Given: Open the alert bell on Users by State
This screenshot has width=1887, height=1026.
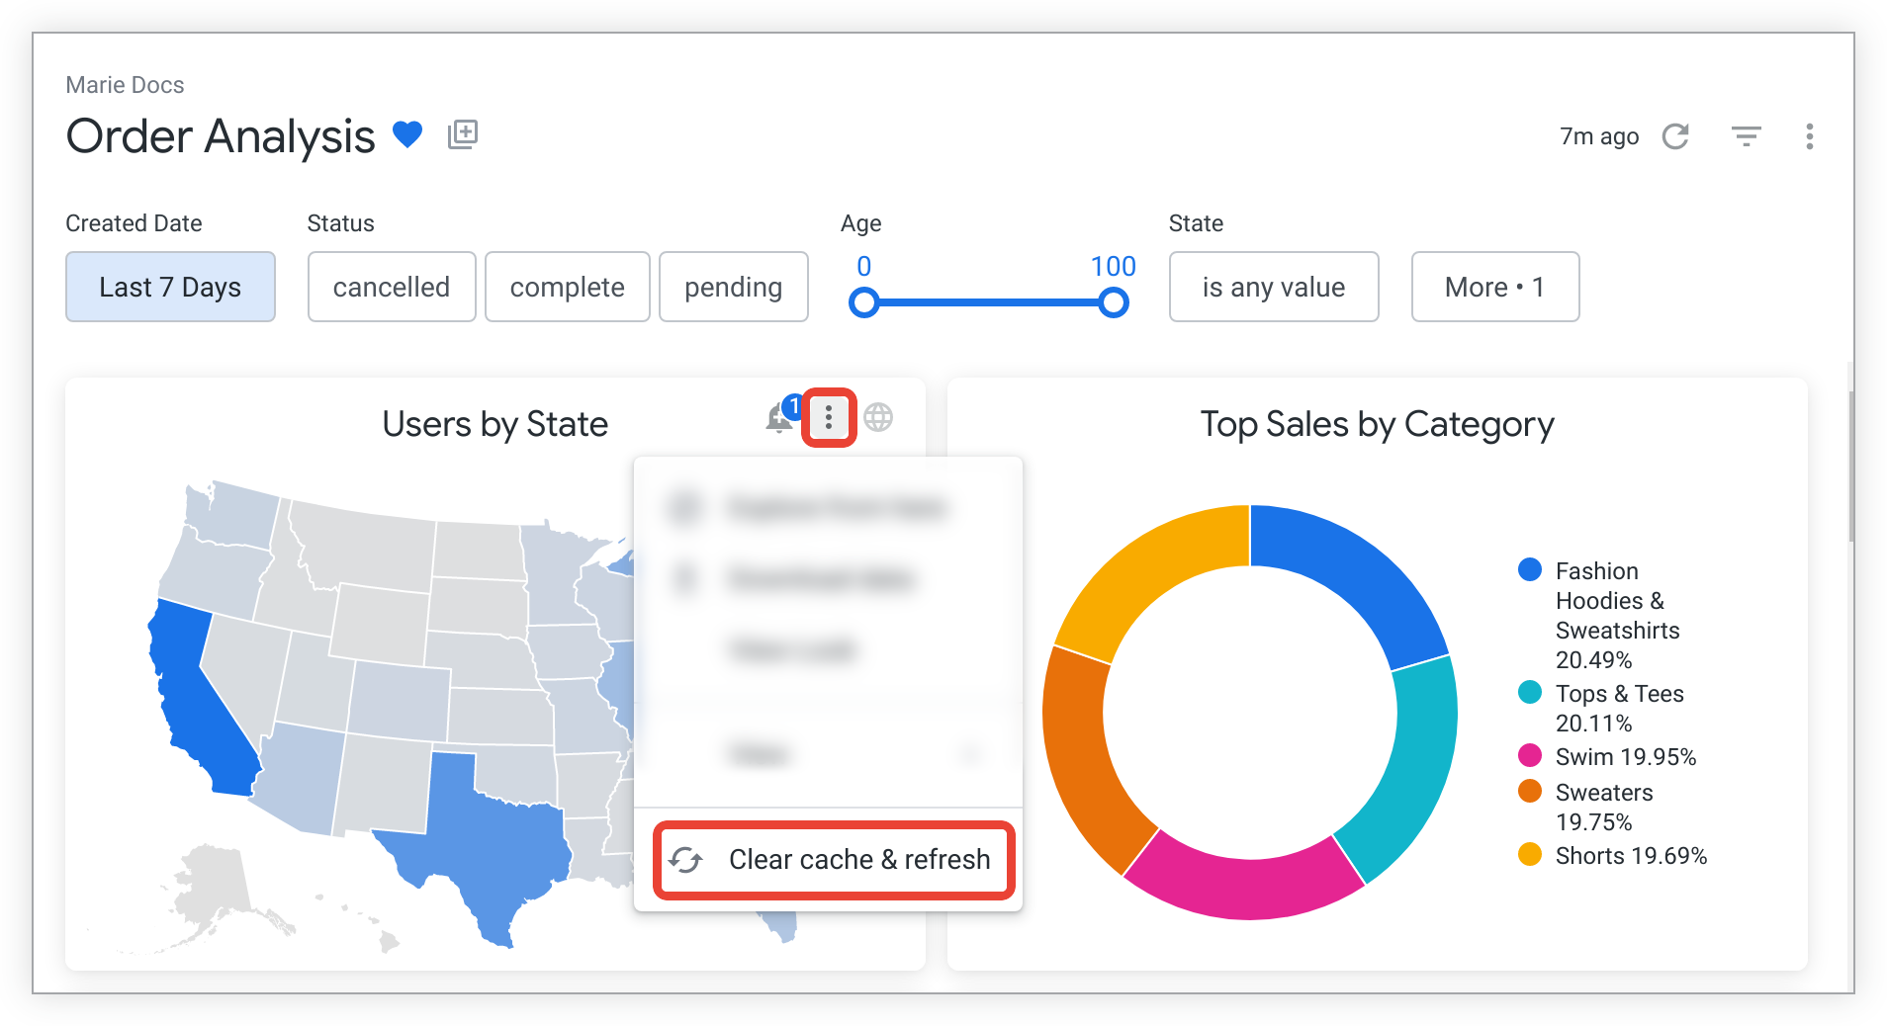Looking at the screenshot, I should click(x=779, y=419).
